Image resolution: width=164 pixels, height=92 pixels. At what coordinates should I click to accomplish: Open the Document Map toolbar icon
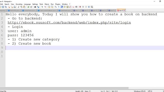tap(67, 7)
